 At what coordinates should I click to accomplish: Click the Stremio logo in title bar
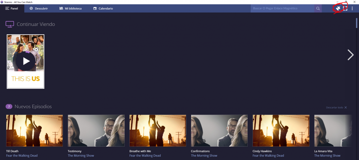pos(2,2)
